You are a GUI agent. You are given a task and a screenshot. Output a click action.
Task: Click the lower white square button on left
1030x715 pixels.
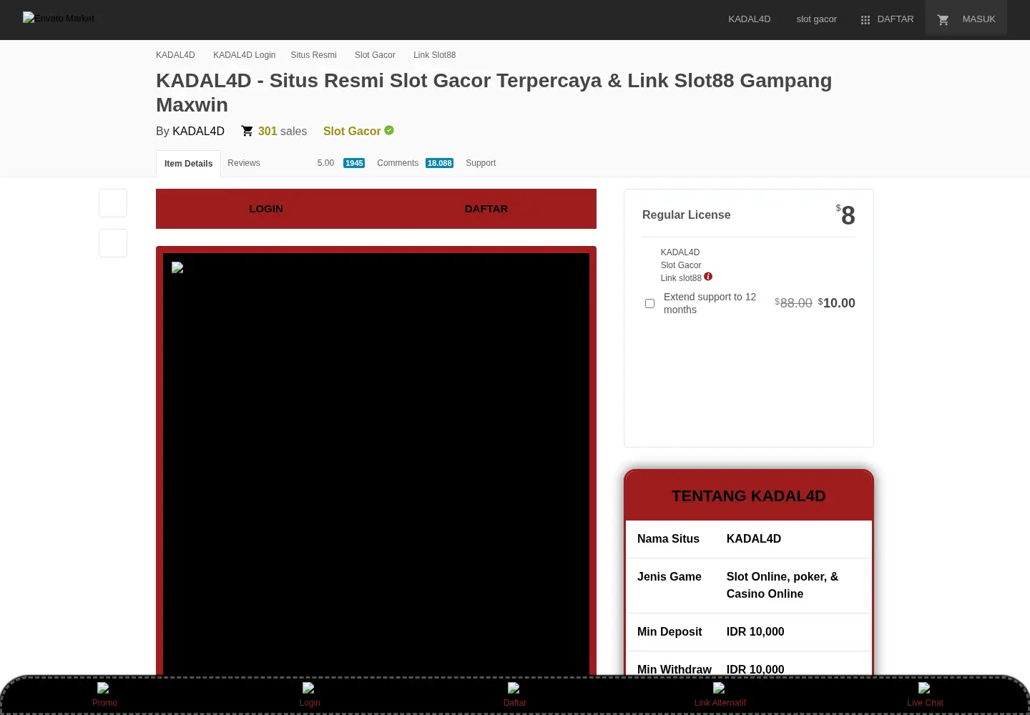[x=113, y=243]
